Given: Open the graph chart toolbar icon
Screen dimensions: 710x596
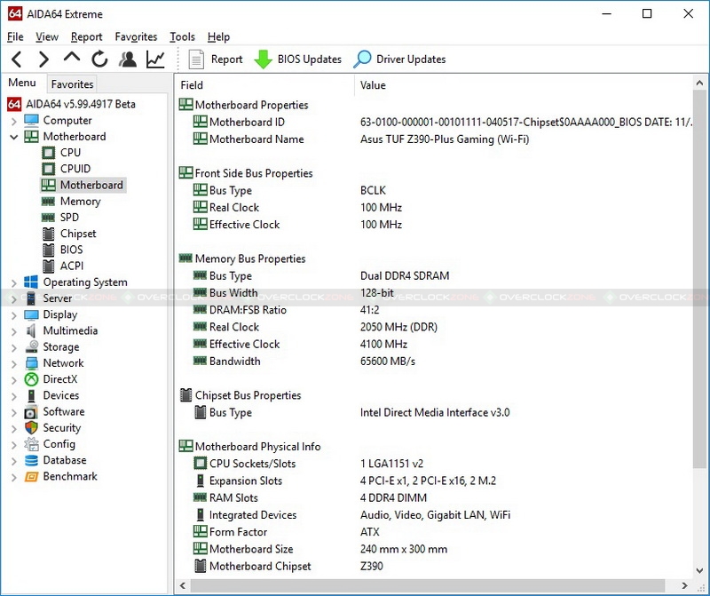Looking at the screenshot, I should (x=155, y=60).
